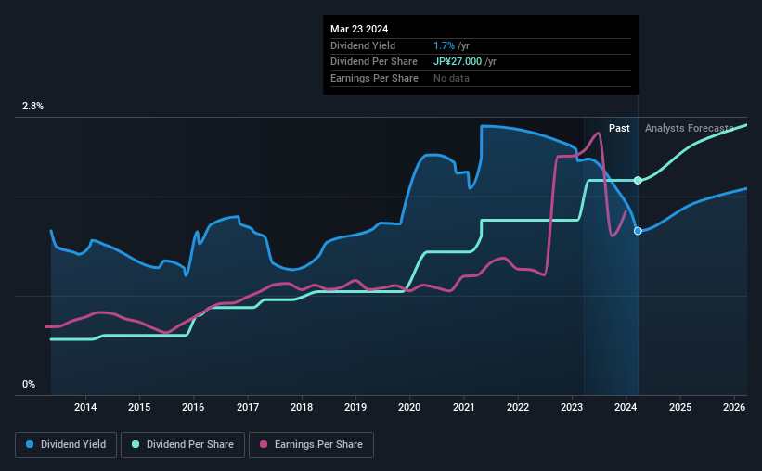Toggle the Earnings Per Share legend button
762x471 pixels.
pos(311,445)
